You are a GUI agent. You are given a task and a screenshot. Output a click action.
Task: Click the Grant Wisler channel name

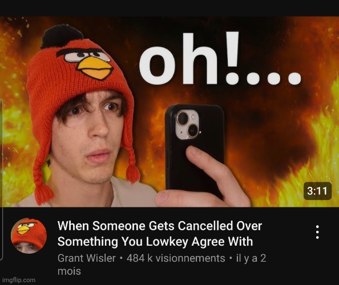pyautogui.click(x=87, y=258)
